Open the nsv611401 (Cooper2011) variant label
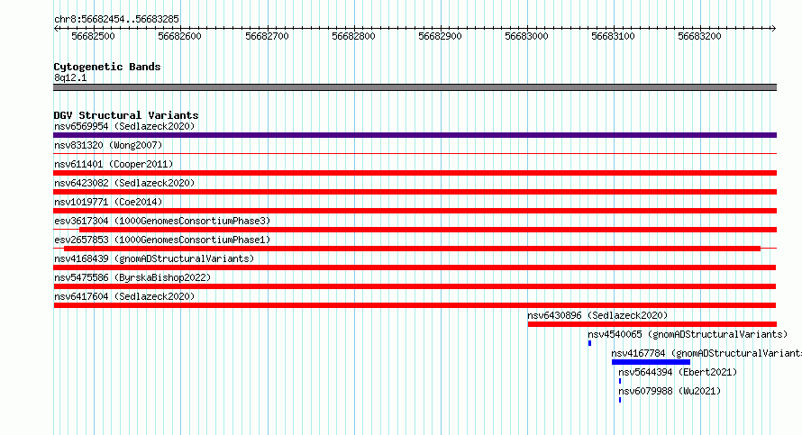Viewport: 802px width, 435px height. [x=114, y=164]
